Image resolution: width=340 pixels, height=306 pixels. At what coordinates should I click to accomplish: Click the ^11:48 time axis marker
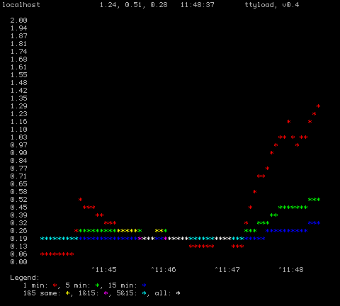pyautogui.click(x=291, y=270)
